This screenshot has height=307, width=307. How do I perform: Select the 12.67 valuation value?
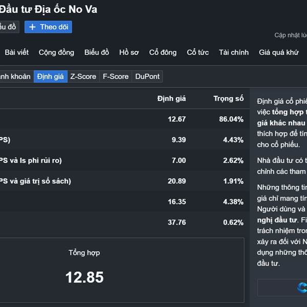point(177,119)
